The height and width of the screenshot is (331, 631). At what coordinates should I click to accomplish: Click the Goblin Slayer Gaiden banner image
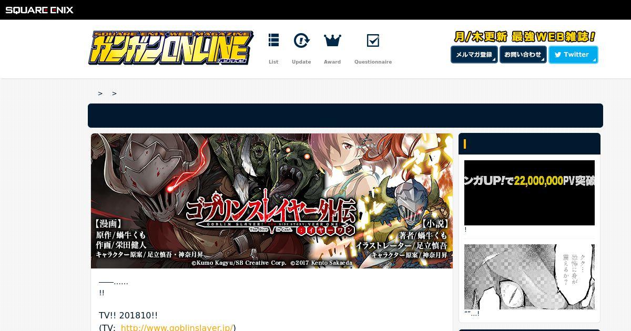272,201
